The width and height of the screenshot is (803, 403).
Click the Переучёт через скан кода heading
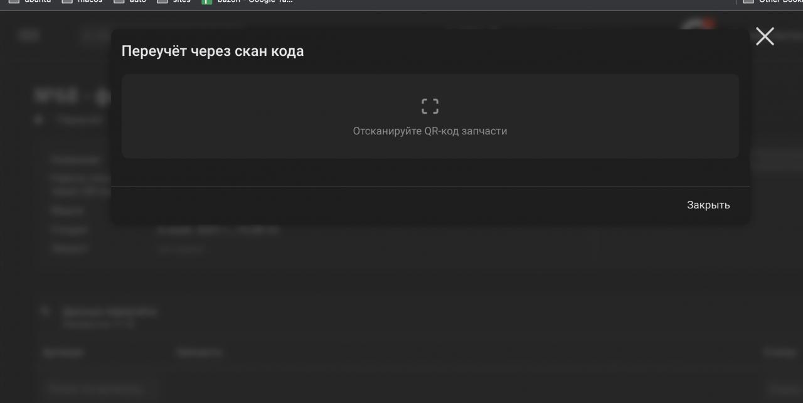[213, 51]
